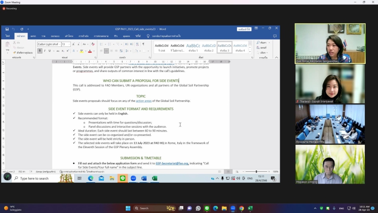Follow the action areas hyperlink in document

click(144, 101)
